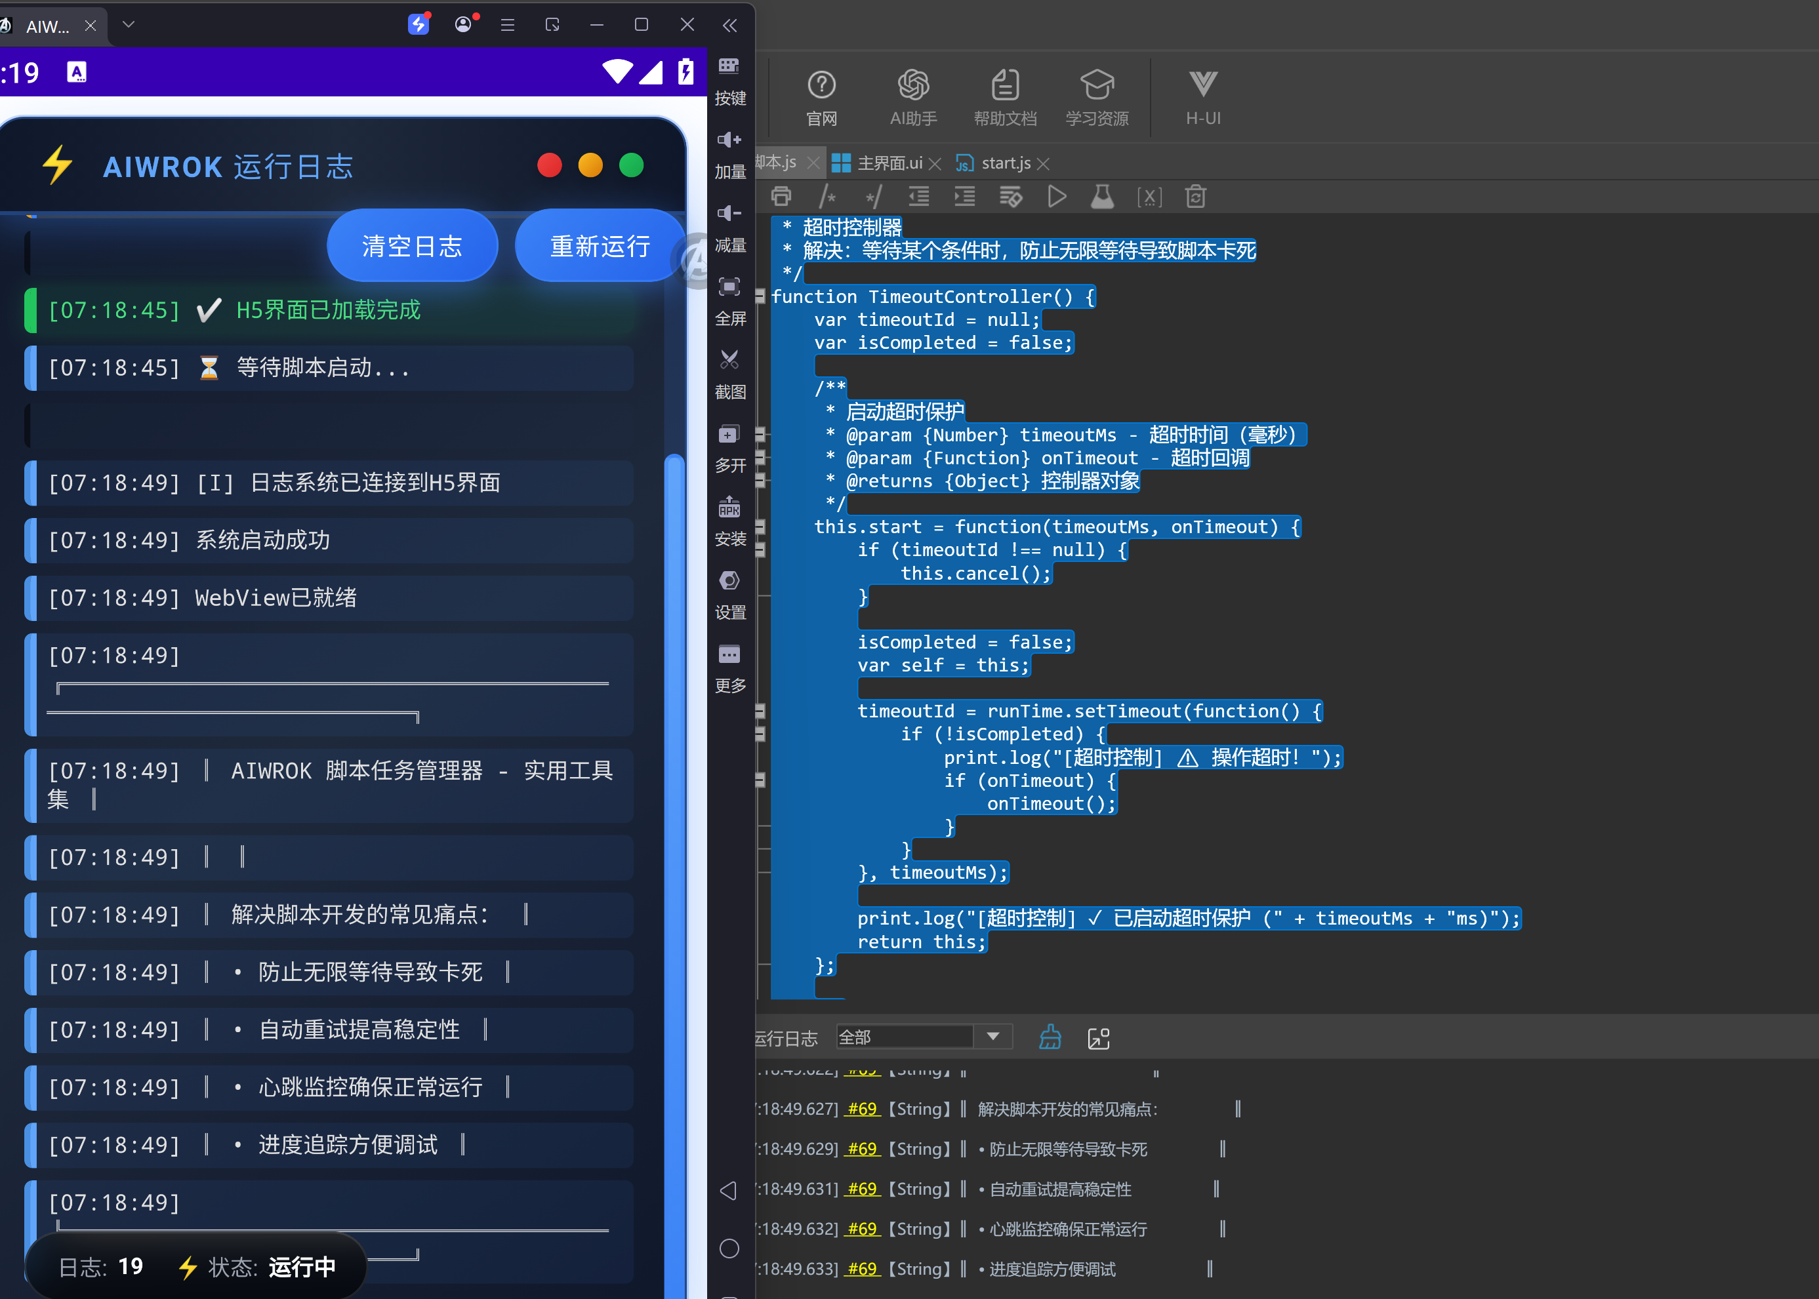Click the [x] variables icon in toolbar
The image size is (1819, 1299).
[1149, 197]
